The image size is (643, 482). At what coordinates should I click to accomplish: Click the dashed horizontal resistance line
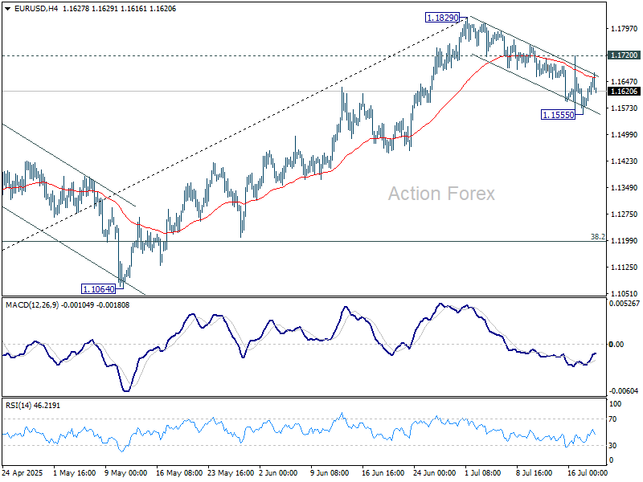click(241, 57)
